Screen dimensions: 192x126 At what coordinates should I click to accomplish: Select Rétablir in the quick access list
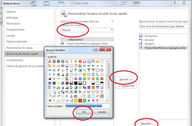tap(149, 44)
